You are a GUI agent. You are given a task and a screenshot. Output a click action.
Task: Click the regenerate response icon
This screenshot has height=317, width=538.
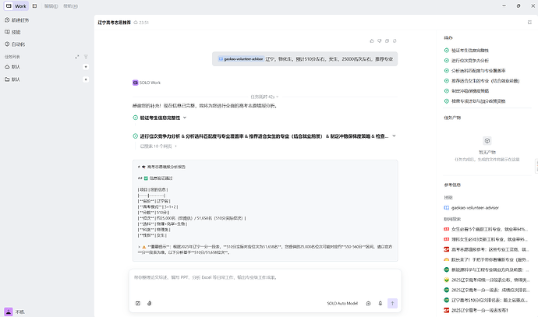[x=395, y=41]
